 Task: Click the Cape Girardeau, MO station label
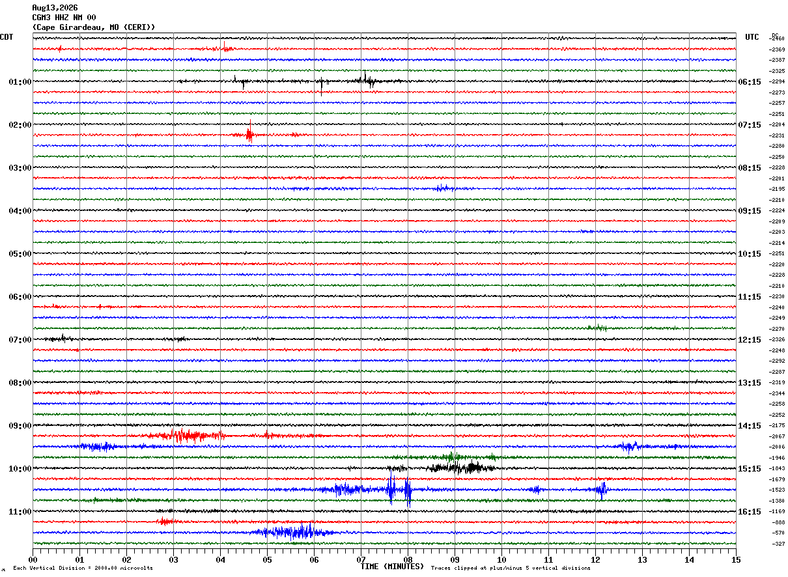(x=94, y=27)
